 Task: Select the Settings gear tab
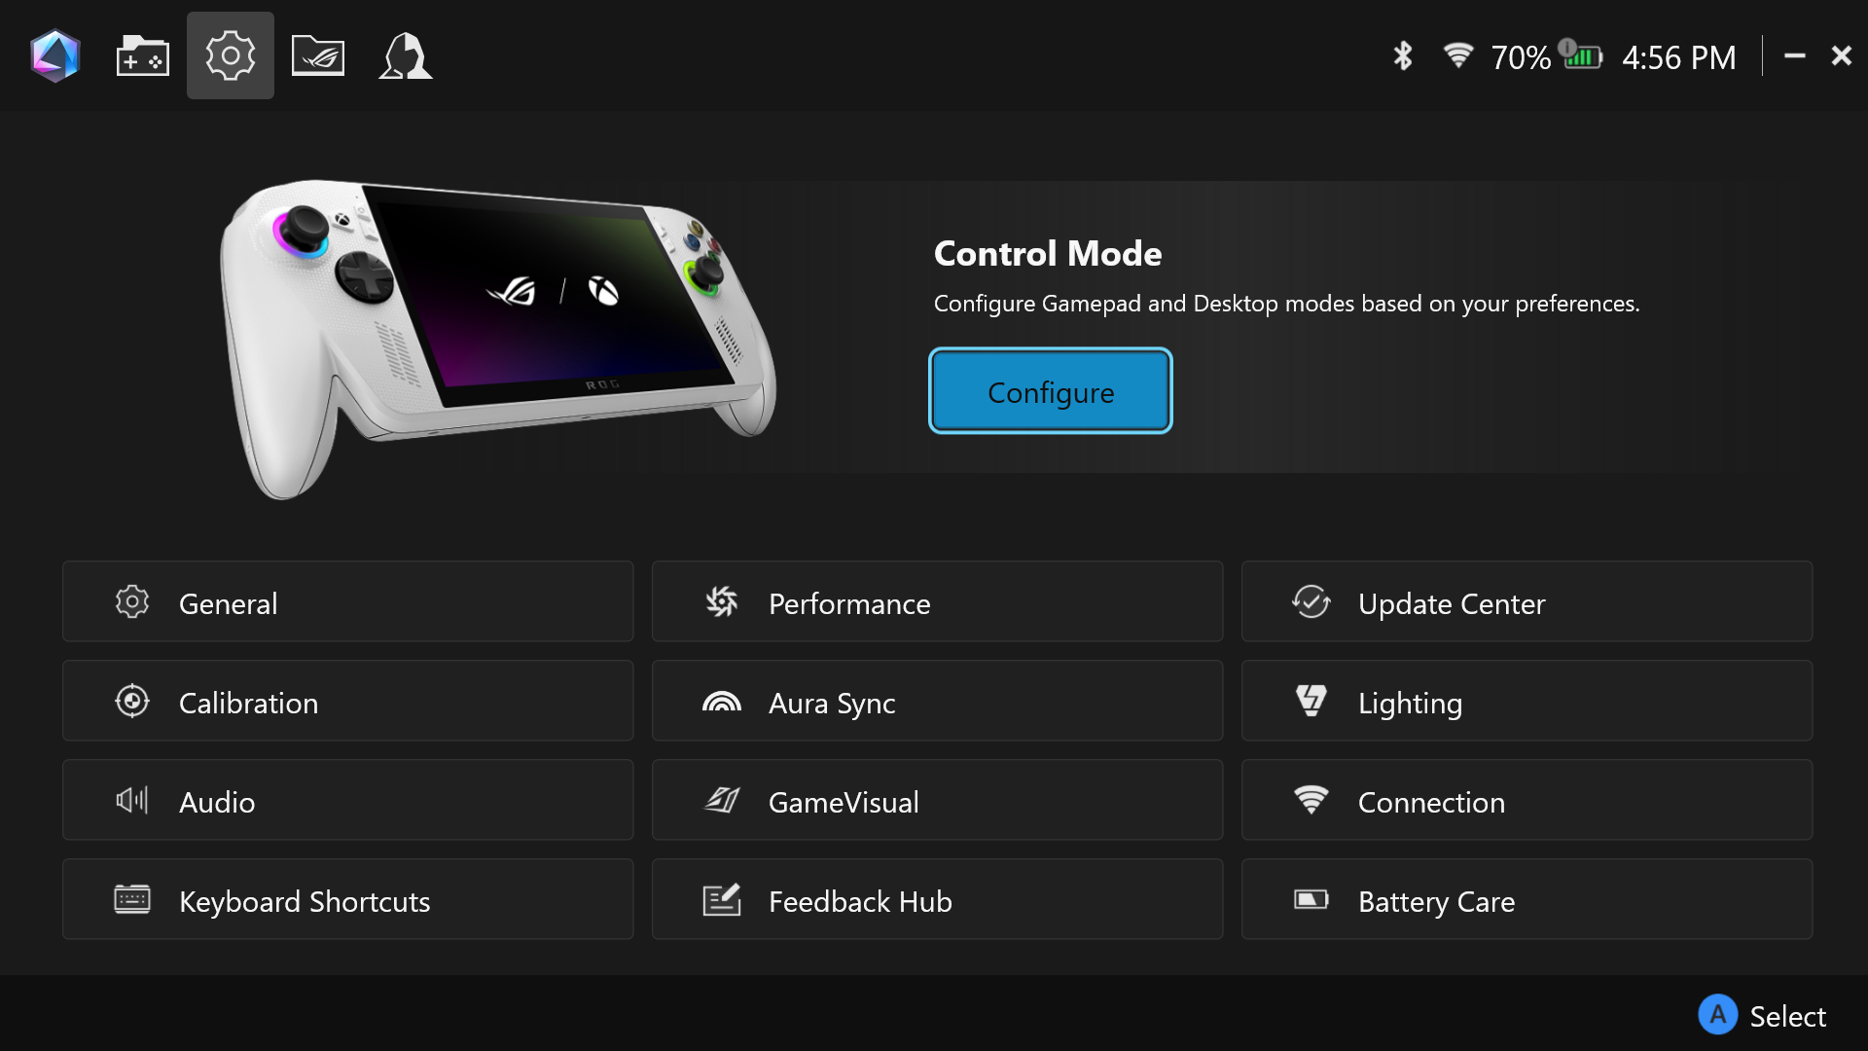coord(231,55)
